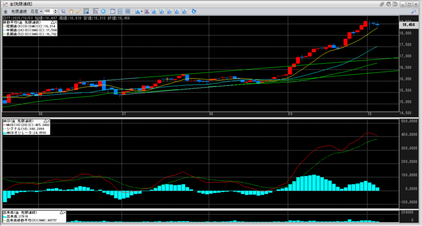The image size is (422, 226).
Task: Select the pencil drawing tool
Action: coord(78,11)
